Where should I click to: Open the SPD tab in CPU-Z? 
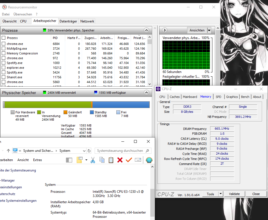coord(219,97)
